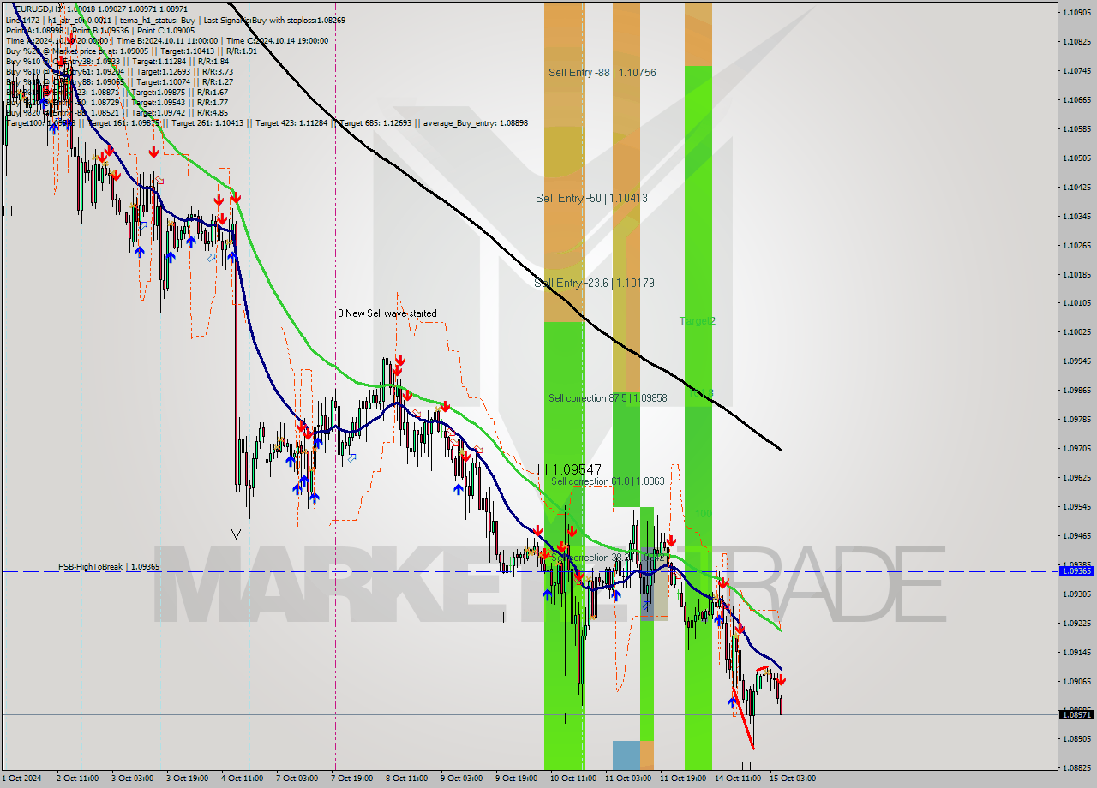Click the 1.09365 price tag on the axis

point(1076,570)
